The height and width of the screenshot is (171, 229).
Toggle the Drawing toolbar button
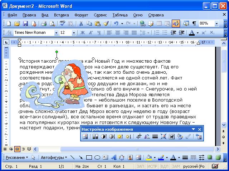pos(176,24)
